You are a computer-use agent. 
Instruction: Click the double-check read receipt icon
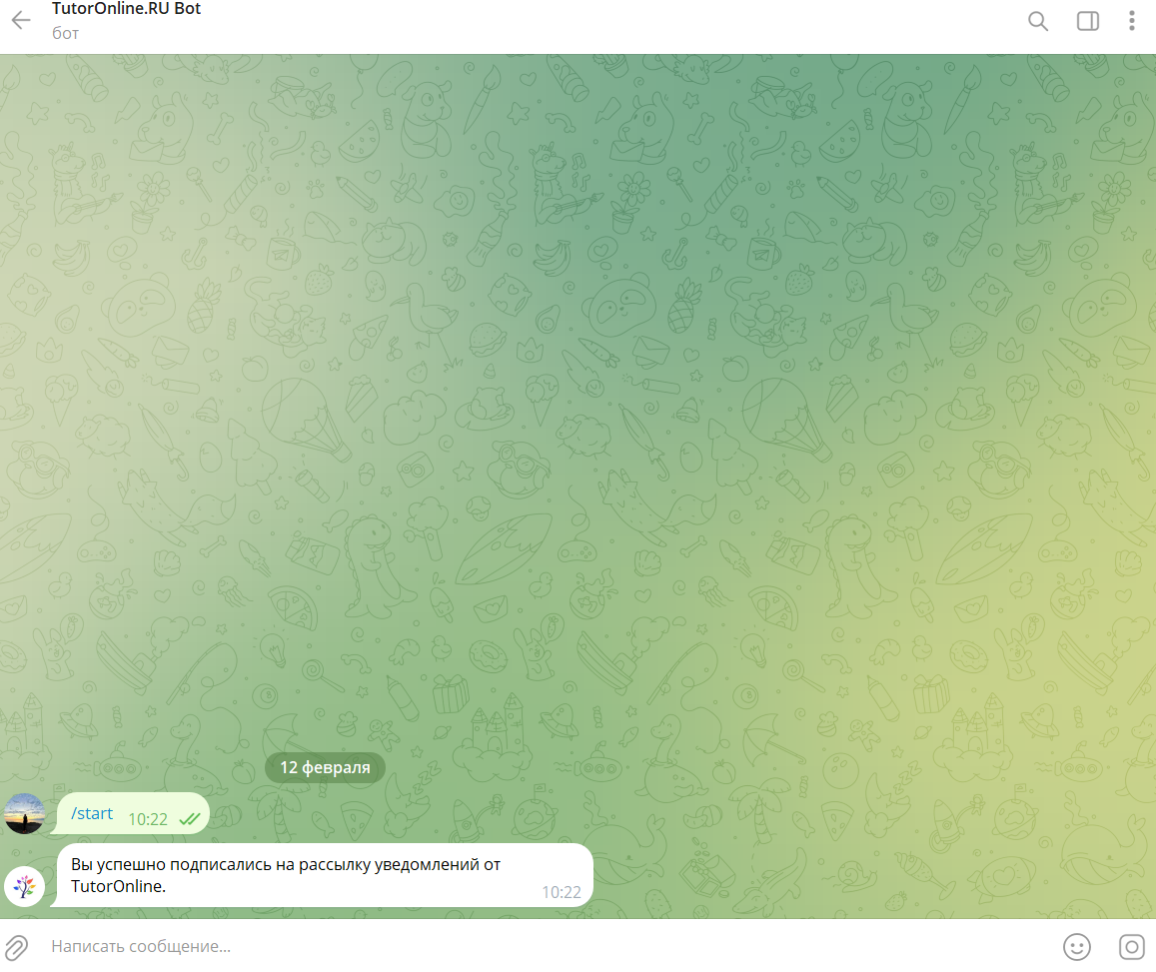(190, 819)
